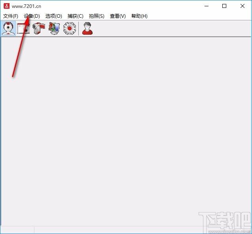Image resolution: width=252 pixels, height=234 pixels.
Task: Open the 查看(V) menu
Action: (118, 16)
